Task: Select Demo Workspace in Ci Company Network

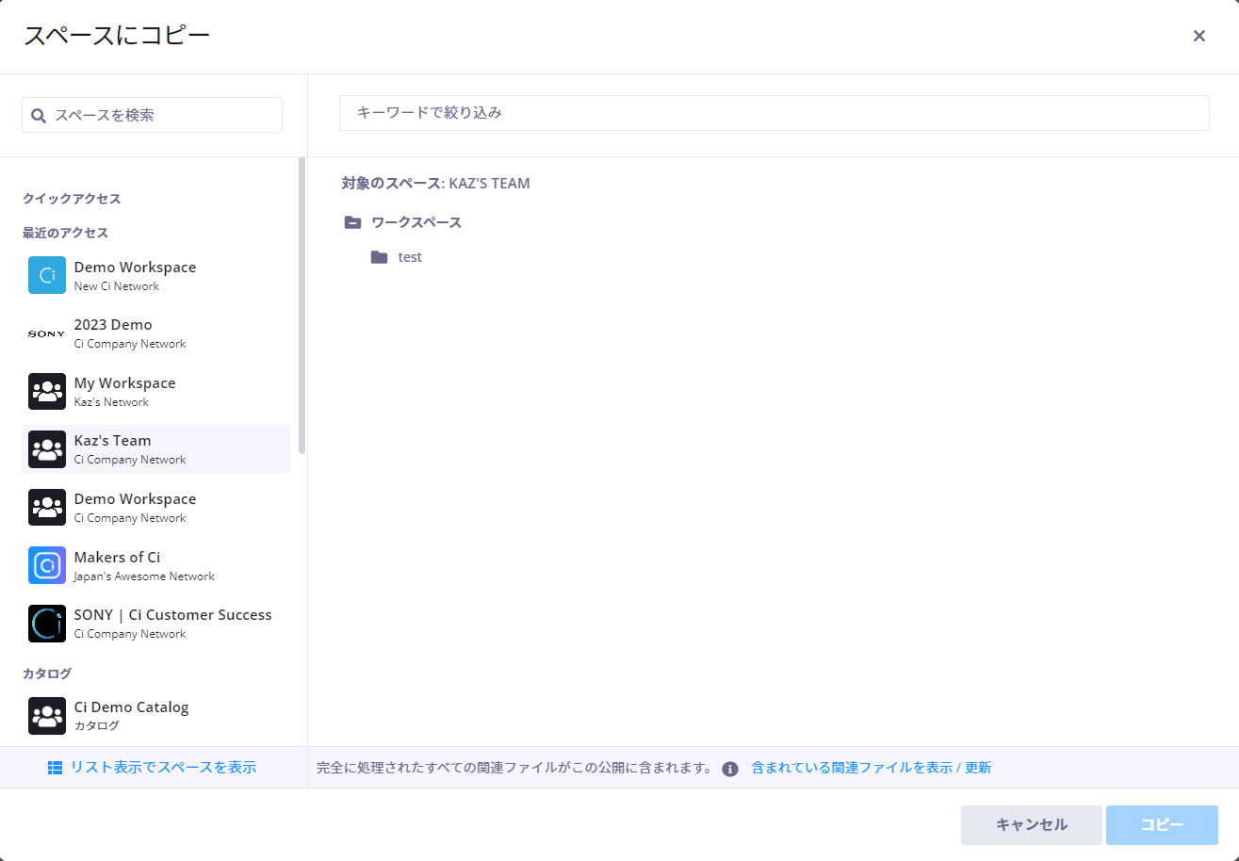Action: click(x=155, y=508)
